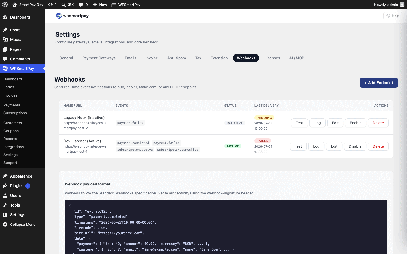Click the Posts pin icon
407x254 pixels.
coord(5,30)
